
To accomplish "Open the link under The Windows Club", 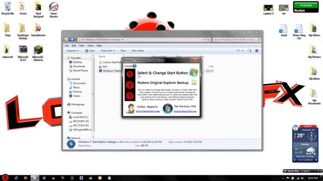I will pyautogui.click(x=185, y=111).
